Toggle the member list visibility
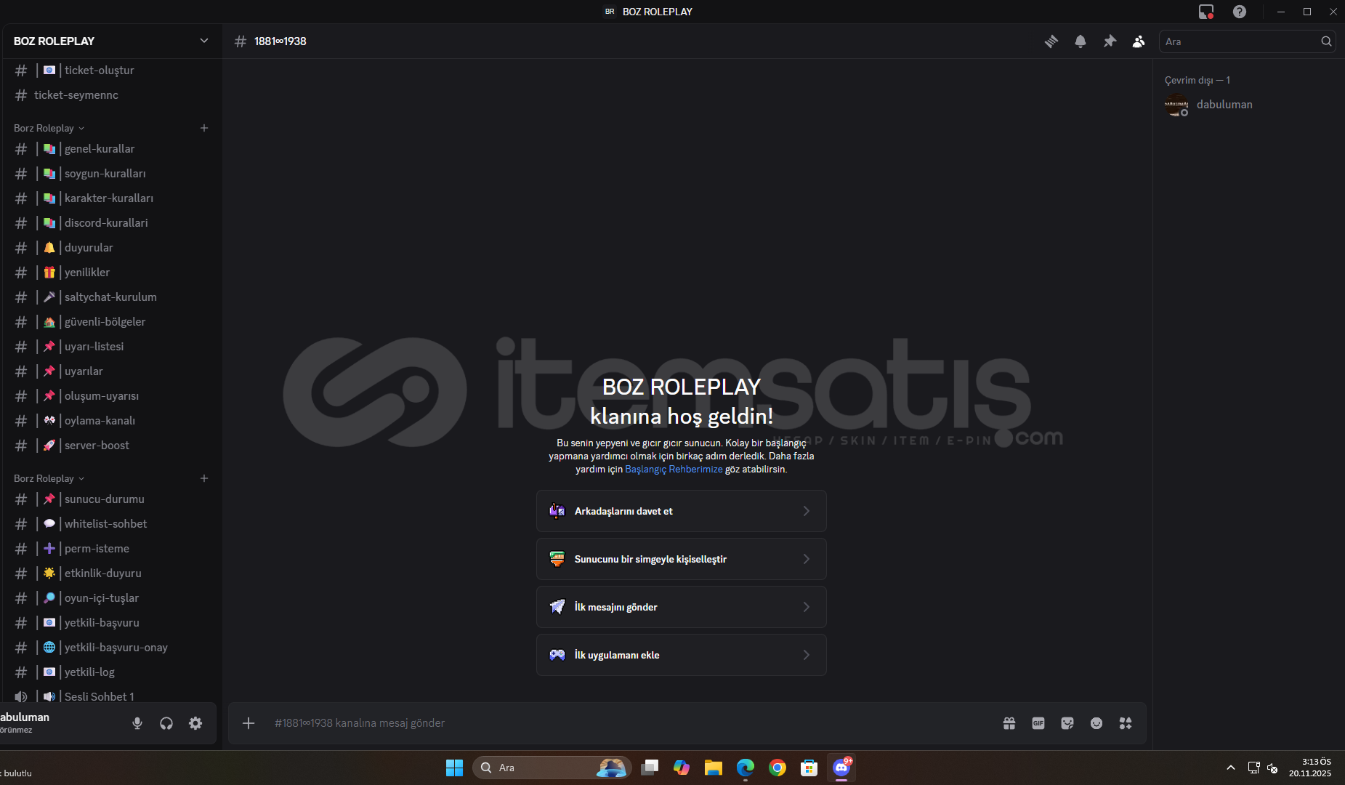The image size is (1345, 785). (1139, 41)
